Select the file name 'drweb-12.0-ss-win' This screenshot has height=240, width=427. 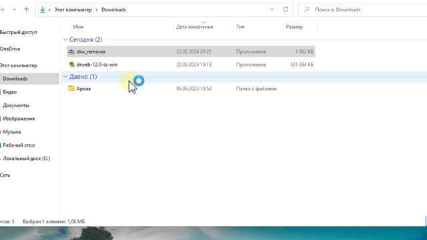pos(97,65)
